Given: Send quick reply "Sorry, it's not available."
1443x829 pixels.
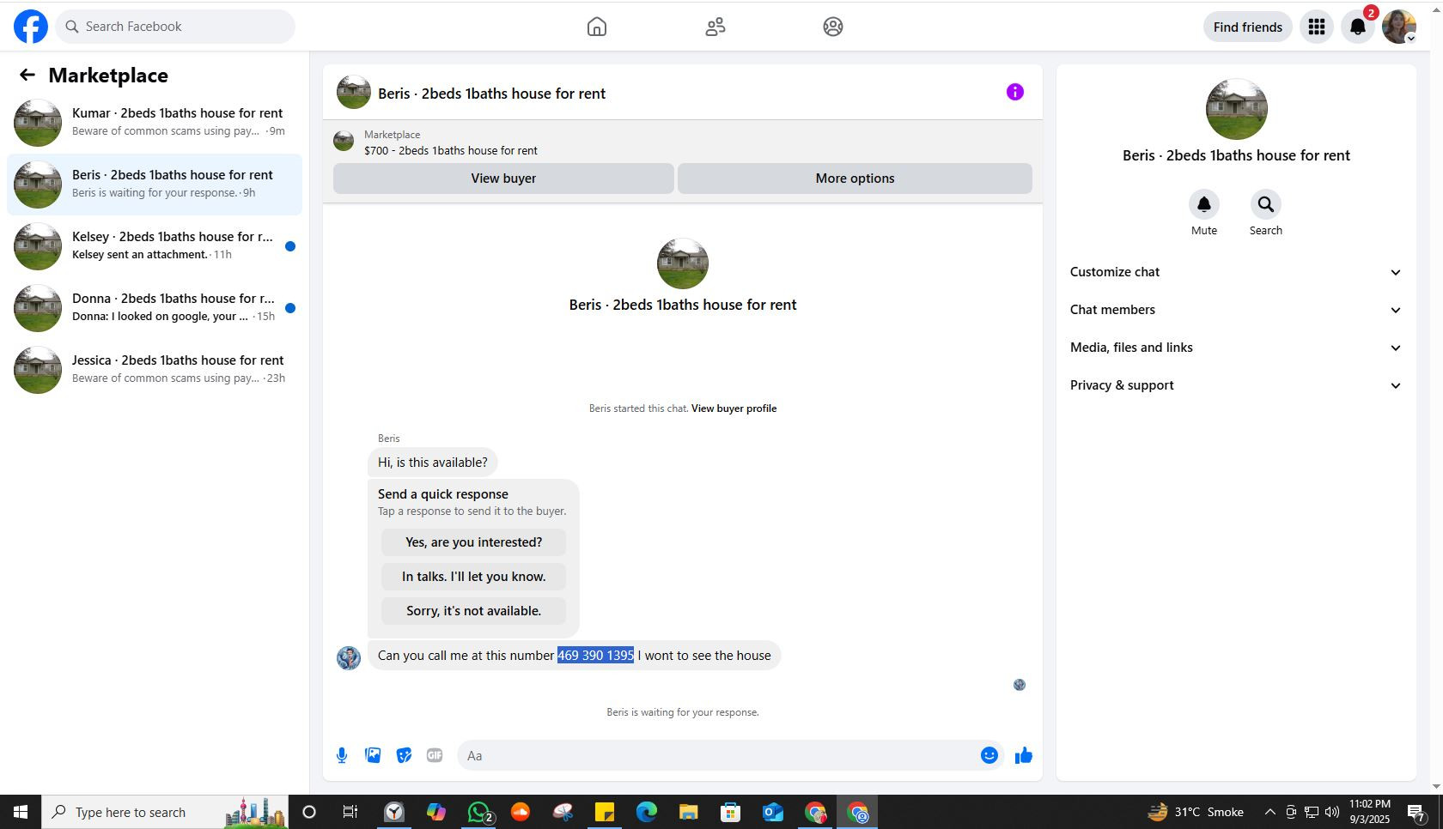Looking at the screenshot, I should coord(473,611).
